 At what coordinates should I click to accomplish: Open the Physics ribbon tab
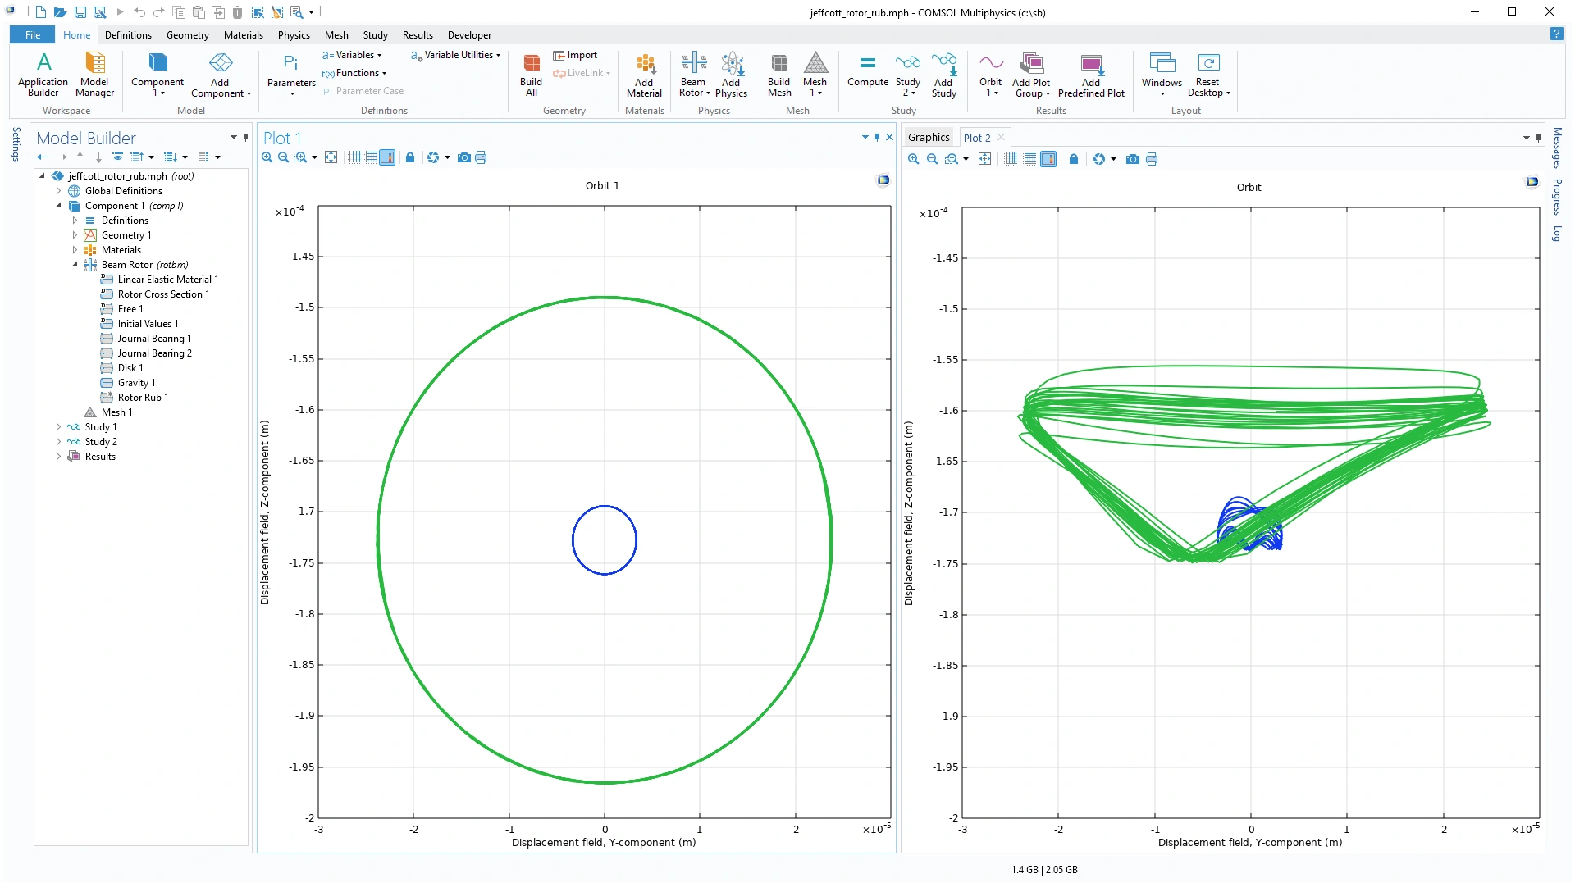(x=293, y=35)
